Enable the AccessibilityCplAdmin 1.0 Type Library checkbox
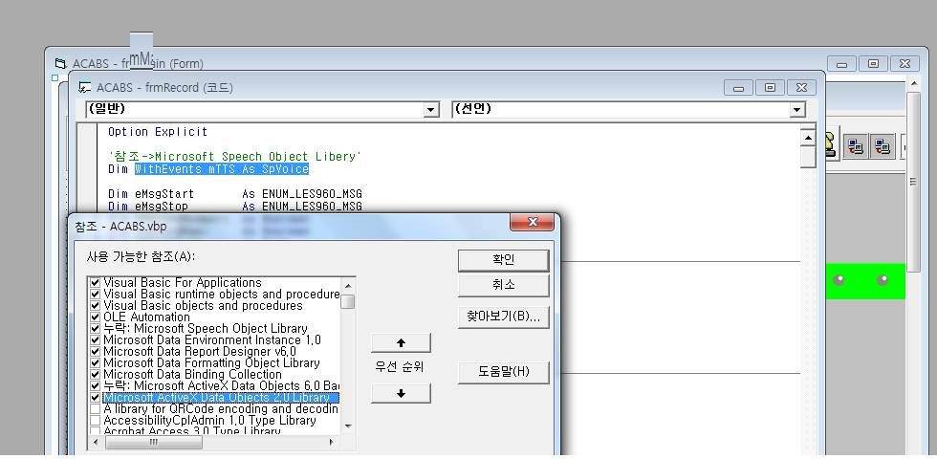The height and width of the screenshot is (459, 937). tap(95, 421)
